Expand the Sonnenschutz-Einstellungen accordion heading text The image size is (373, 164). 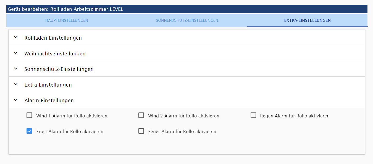point(59,69)
